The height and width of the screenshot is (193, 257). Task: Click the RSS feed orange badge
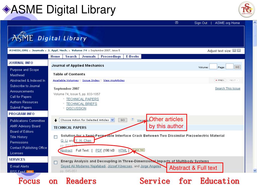[30, 171]
